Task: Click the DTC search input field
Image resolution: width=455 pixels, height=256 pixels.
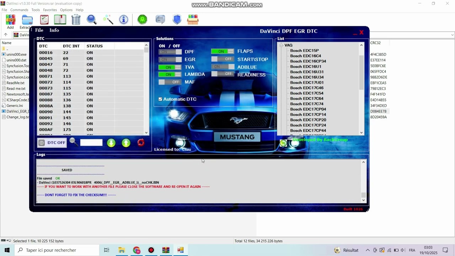Action: click(91, 143)
